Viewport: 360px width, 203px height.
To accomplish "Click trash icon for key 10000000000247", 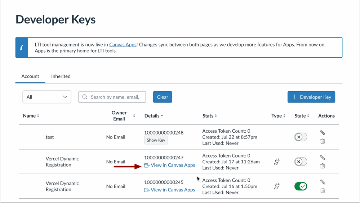I will (x=323, y=166).
